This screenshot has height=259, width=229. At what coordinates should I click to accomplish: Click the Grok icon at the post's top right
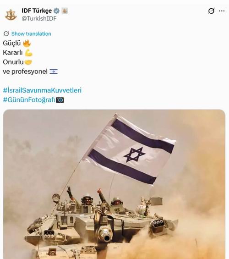[211, 11]
